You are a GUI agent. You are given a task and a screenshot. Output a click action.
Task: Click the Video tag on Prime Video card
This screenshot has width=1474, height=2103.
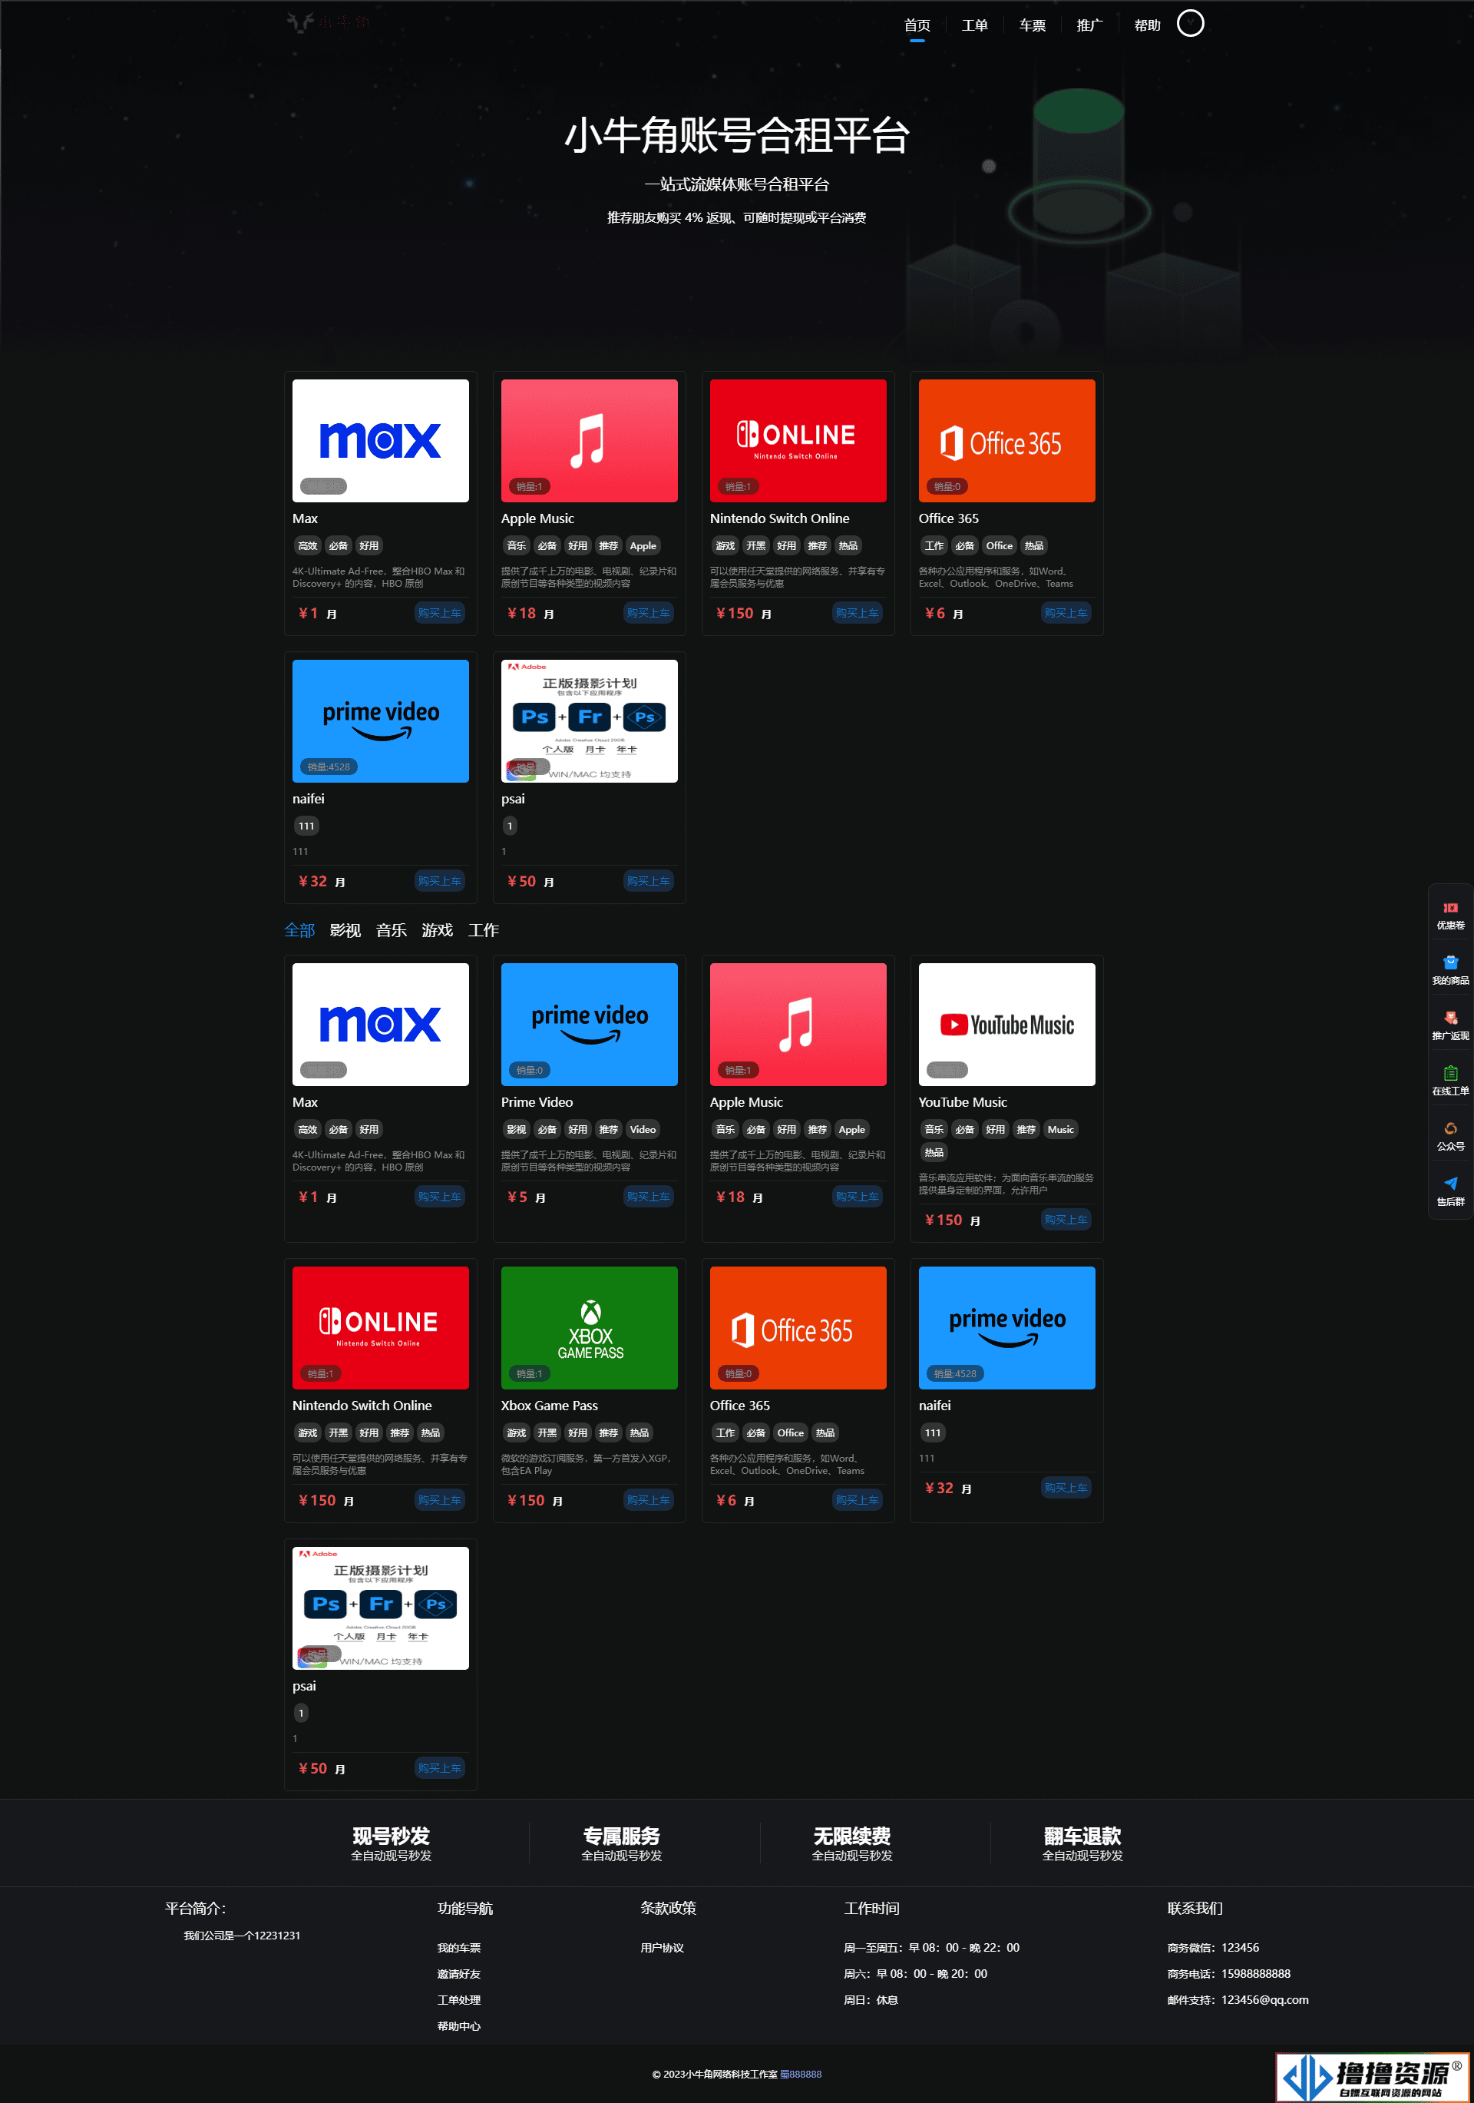tap(643, 1131)
